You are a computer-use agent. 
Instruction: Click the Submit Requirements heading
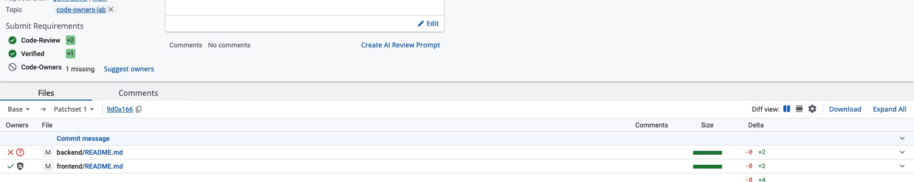click(45, 26)
